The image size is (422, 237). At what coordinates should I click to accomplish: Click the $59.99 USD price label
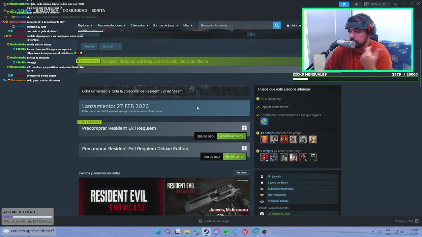tap(211, 157)
